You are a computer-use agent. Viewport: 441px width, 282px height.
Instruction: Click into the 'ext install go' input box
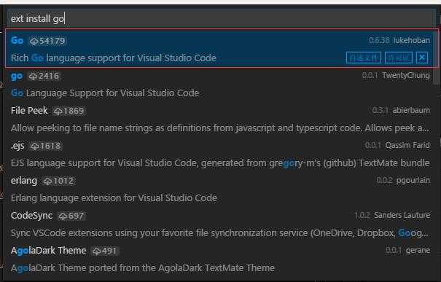220,18
